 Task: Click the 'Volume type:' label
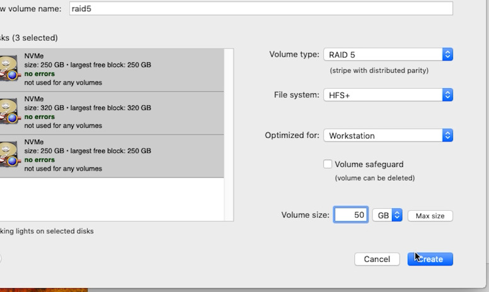(x=294, y=54)
